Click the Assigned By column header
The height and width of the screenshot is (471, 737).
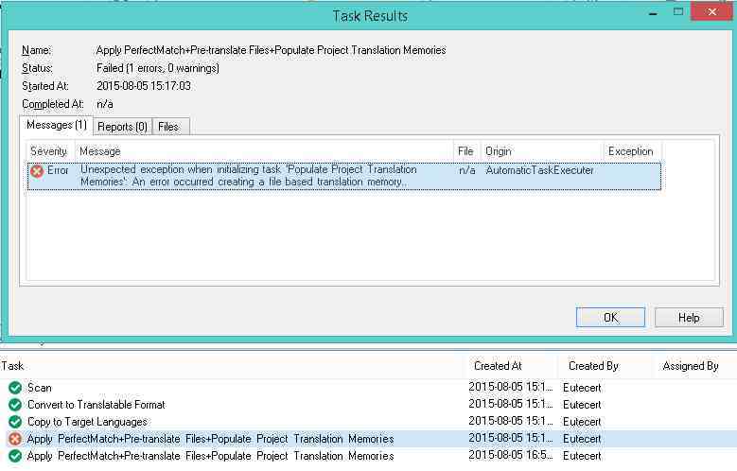[x=691, y=366]
